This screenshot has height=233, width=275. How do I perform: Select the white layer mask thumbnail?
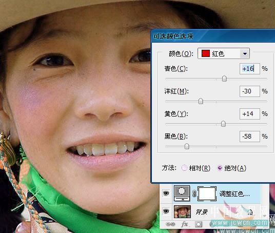pos(207,193)
